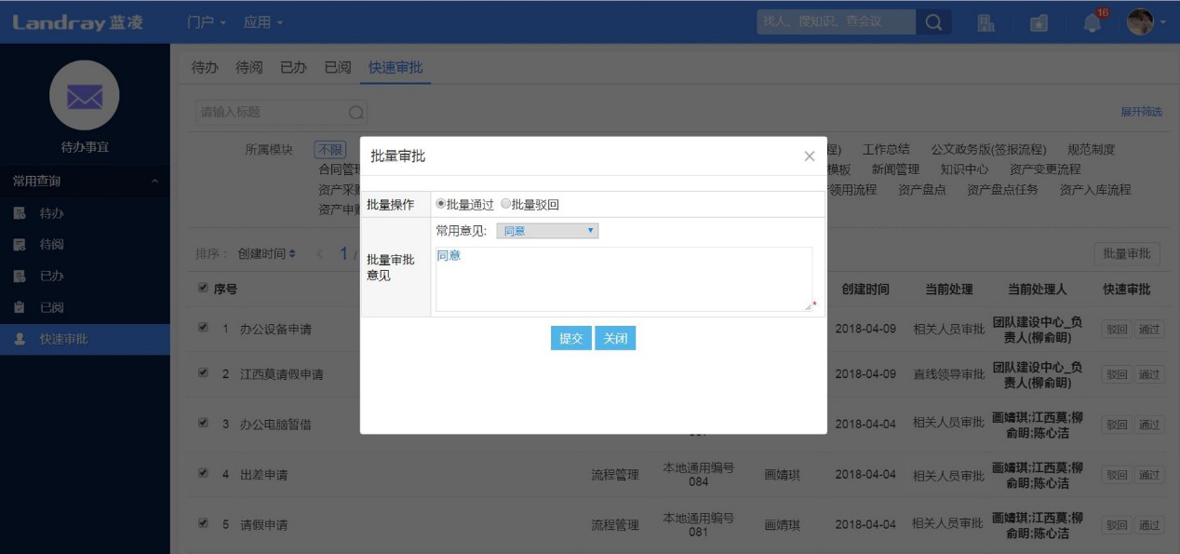Click the 提交 button in dialog
The width and height of the screenshot is (1180, 554).
pos(570,339)
